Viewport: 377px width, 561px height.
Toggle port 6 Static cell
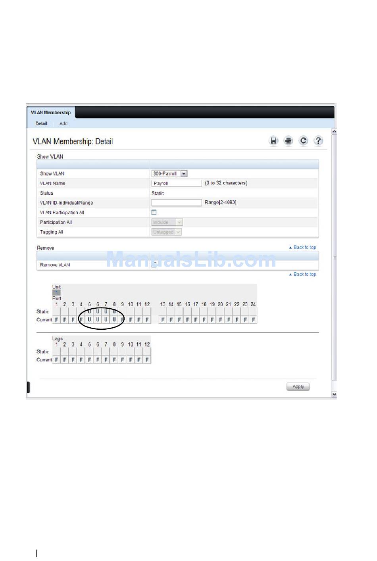98,311
